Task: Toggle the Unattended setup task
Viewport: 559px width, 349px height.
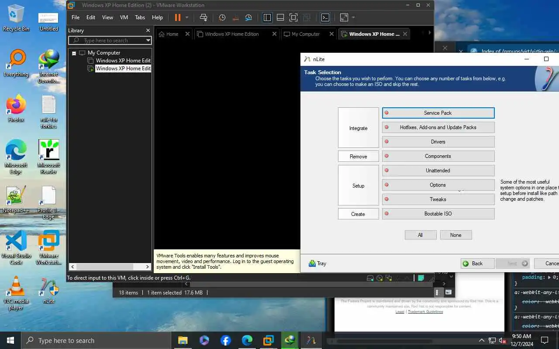Action: [438, 171]
